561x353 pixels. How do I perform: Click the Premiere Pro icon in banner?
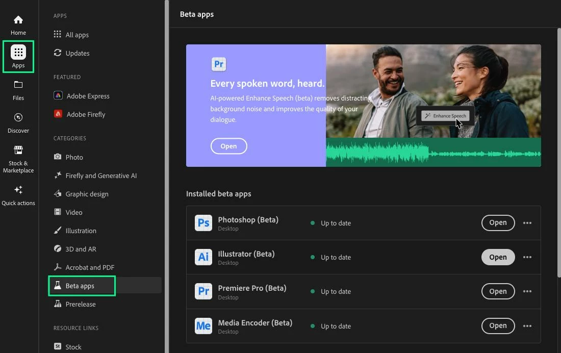tap(219, 64)
